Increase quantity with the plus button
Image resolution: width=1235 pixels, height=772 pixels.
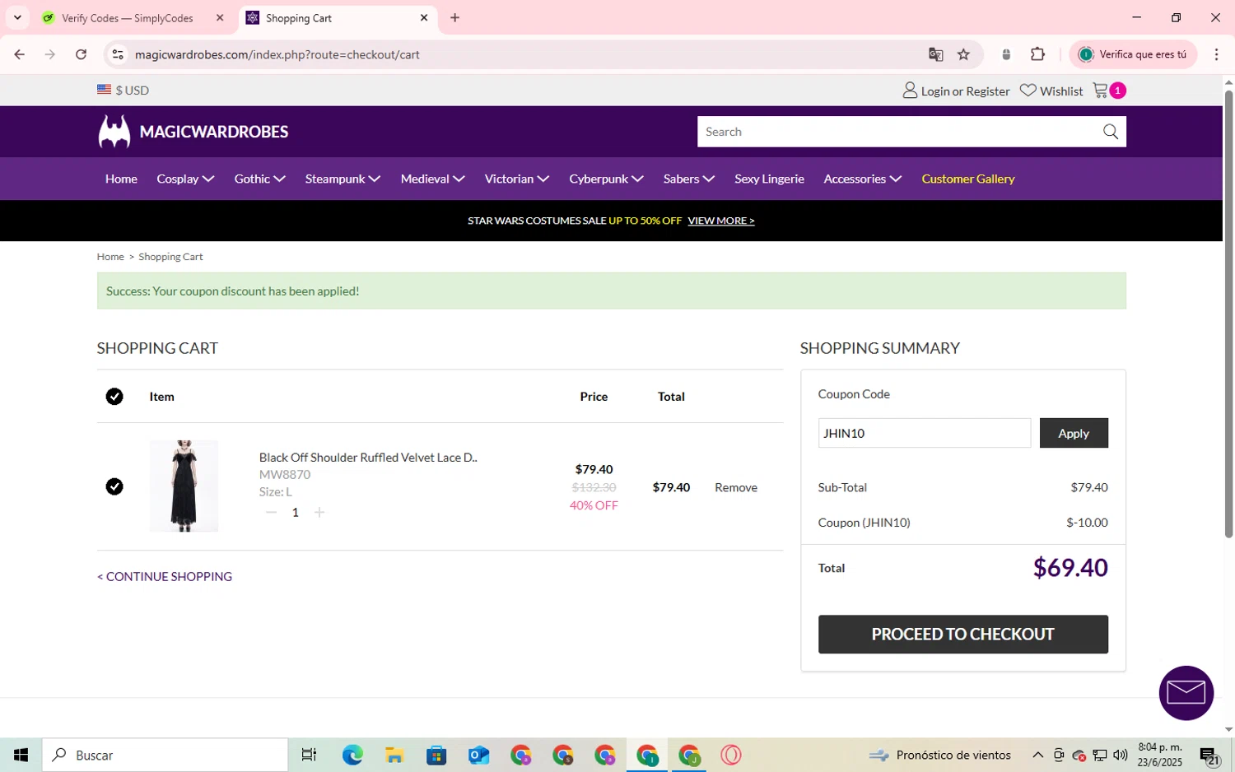coord(319,512)
